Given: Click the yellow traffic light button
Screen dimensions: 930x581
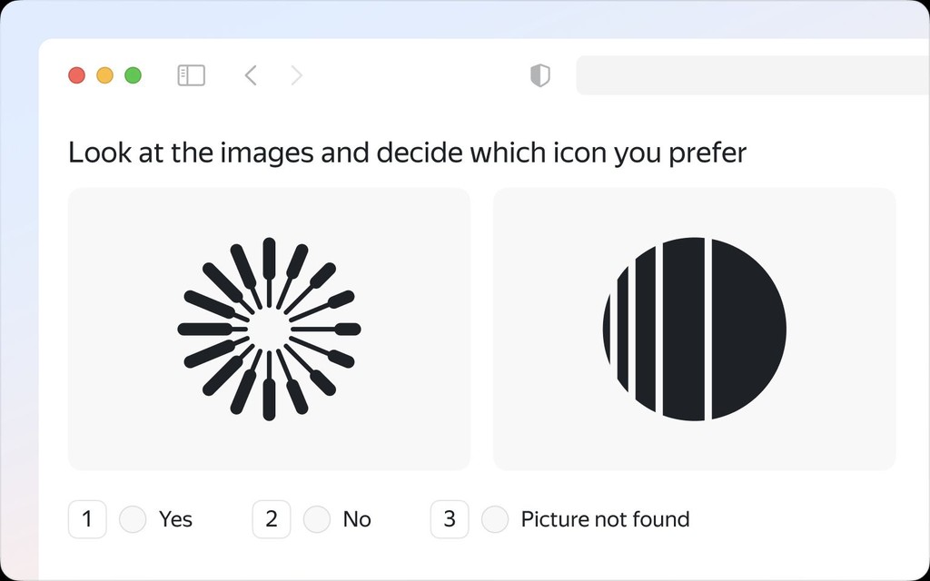Looking at the screenshot, I should (104, 75).
